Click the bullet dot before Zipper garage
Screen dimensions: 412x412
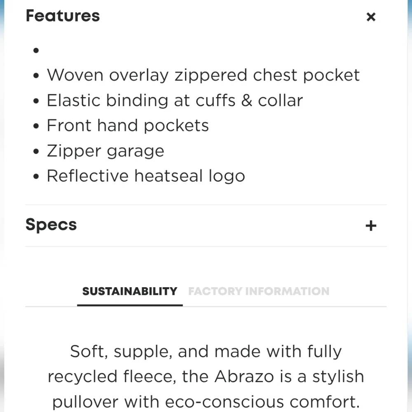(36, 151)
